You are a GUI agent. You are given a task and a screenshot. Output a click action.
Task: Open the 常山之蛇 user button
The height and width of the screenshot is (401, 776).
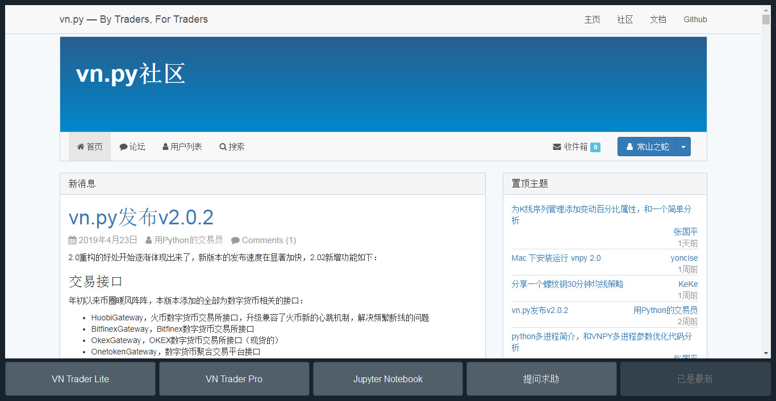tap(647, 147)
